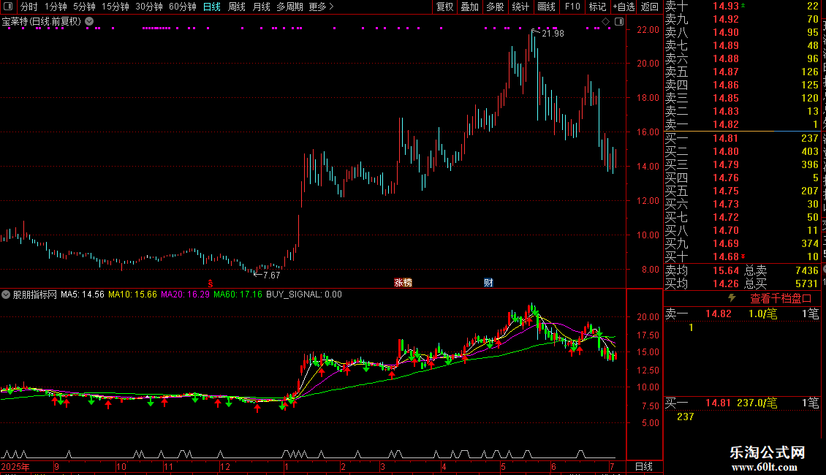This screenshot has width=826, height=475.
Task: Switch to the 5分钟 period
Action: (84, 7)
